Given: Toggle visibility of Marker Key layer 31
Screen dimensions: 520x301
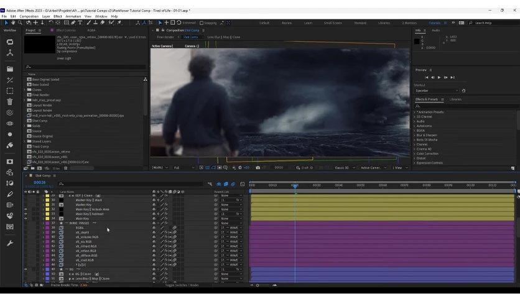Looking at the screenshot, I should tap(26, 205).
